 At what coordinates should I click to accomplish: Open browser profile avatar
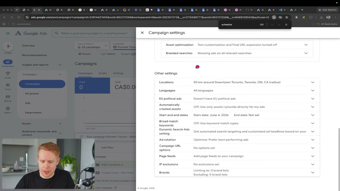pos(328,17)
